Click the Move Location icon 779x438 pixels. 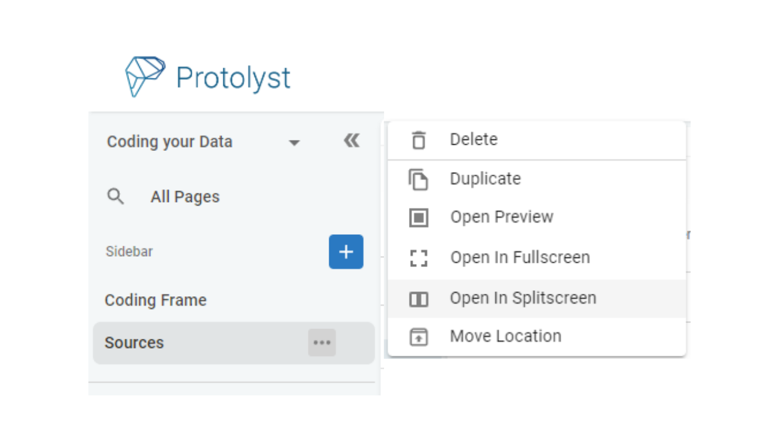(x=417, y=336)
